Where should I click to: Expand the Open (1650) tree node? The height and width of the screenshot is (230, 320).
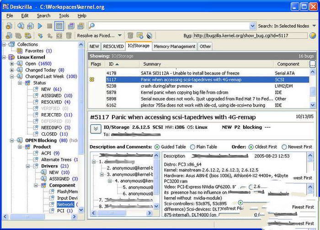[12, 64]
